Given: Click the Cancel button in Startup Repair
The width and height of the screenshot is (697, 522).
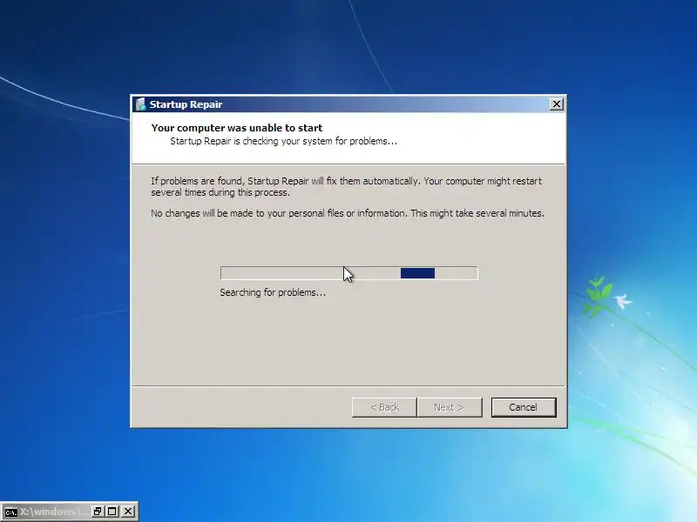Looking at the screenshot, I should coord(524,407).
